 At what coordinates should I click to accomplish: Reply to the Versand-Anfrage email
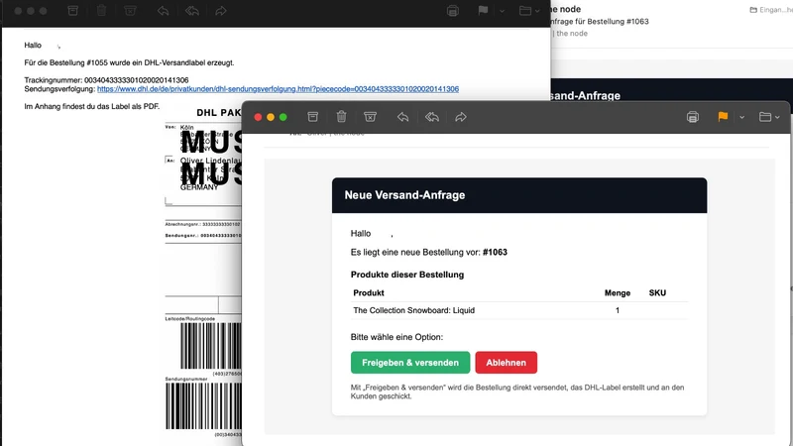(402, 117)
